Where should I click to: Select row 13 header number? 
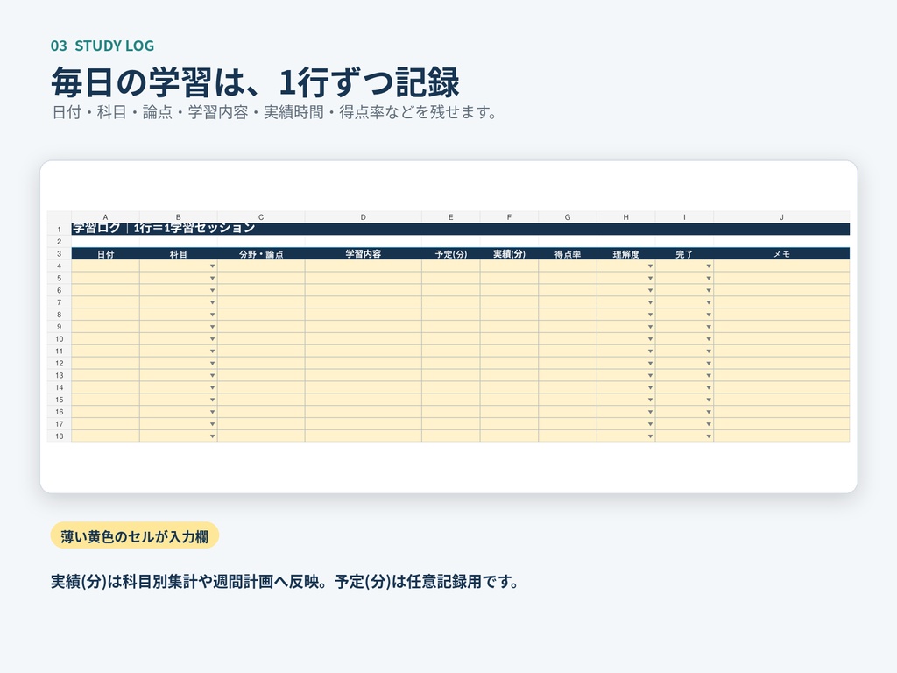pyautogui.click(x=59, y=375)
